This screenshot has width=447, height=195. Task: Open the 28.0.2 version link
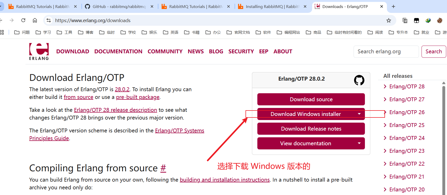pyautogui.click(x=122, y=89)
